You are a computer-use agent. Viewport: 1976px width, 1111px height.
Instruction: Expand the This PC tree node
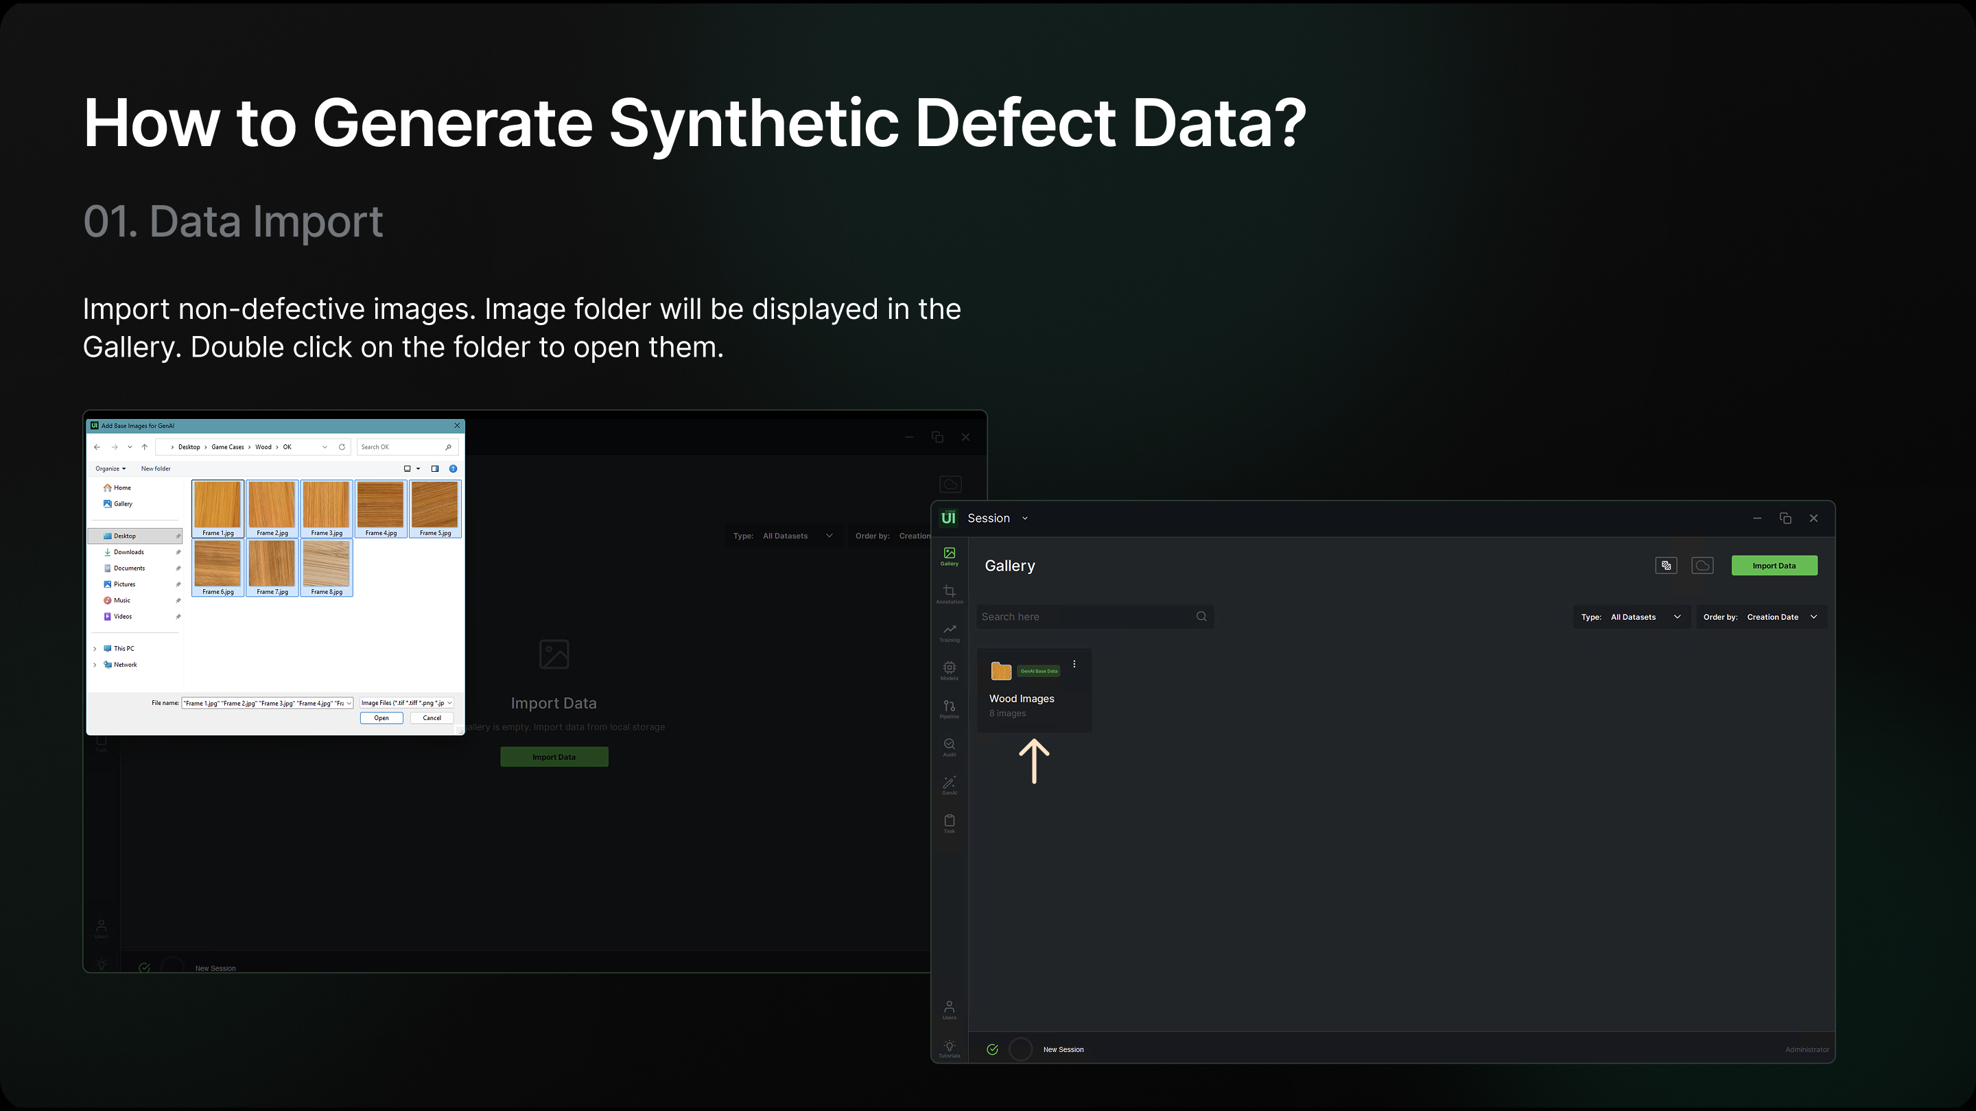click(x=95, y=649)
